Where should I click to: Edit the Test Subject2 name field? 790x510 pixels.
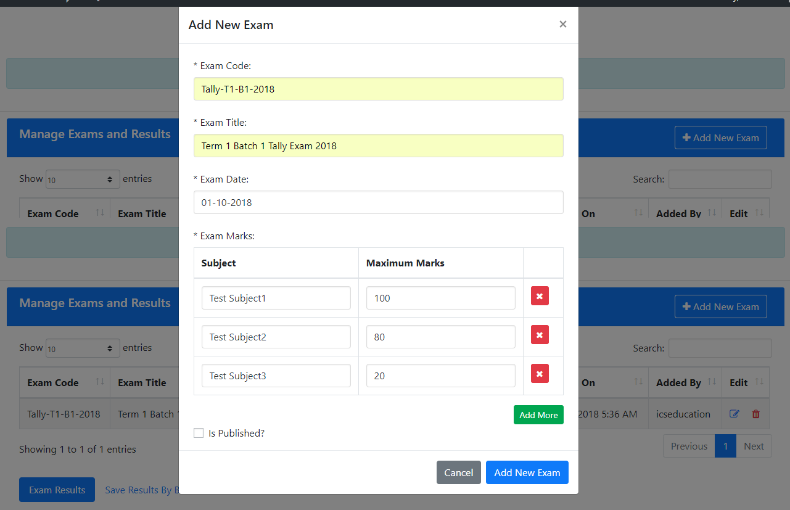coord(276,337)
